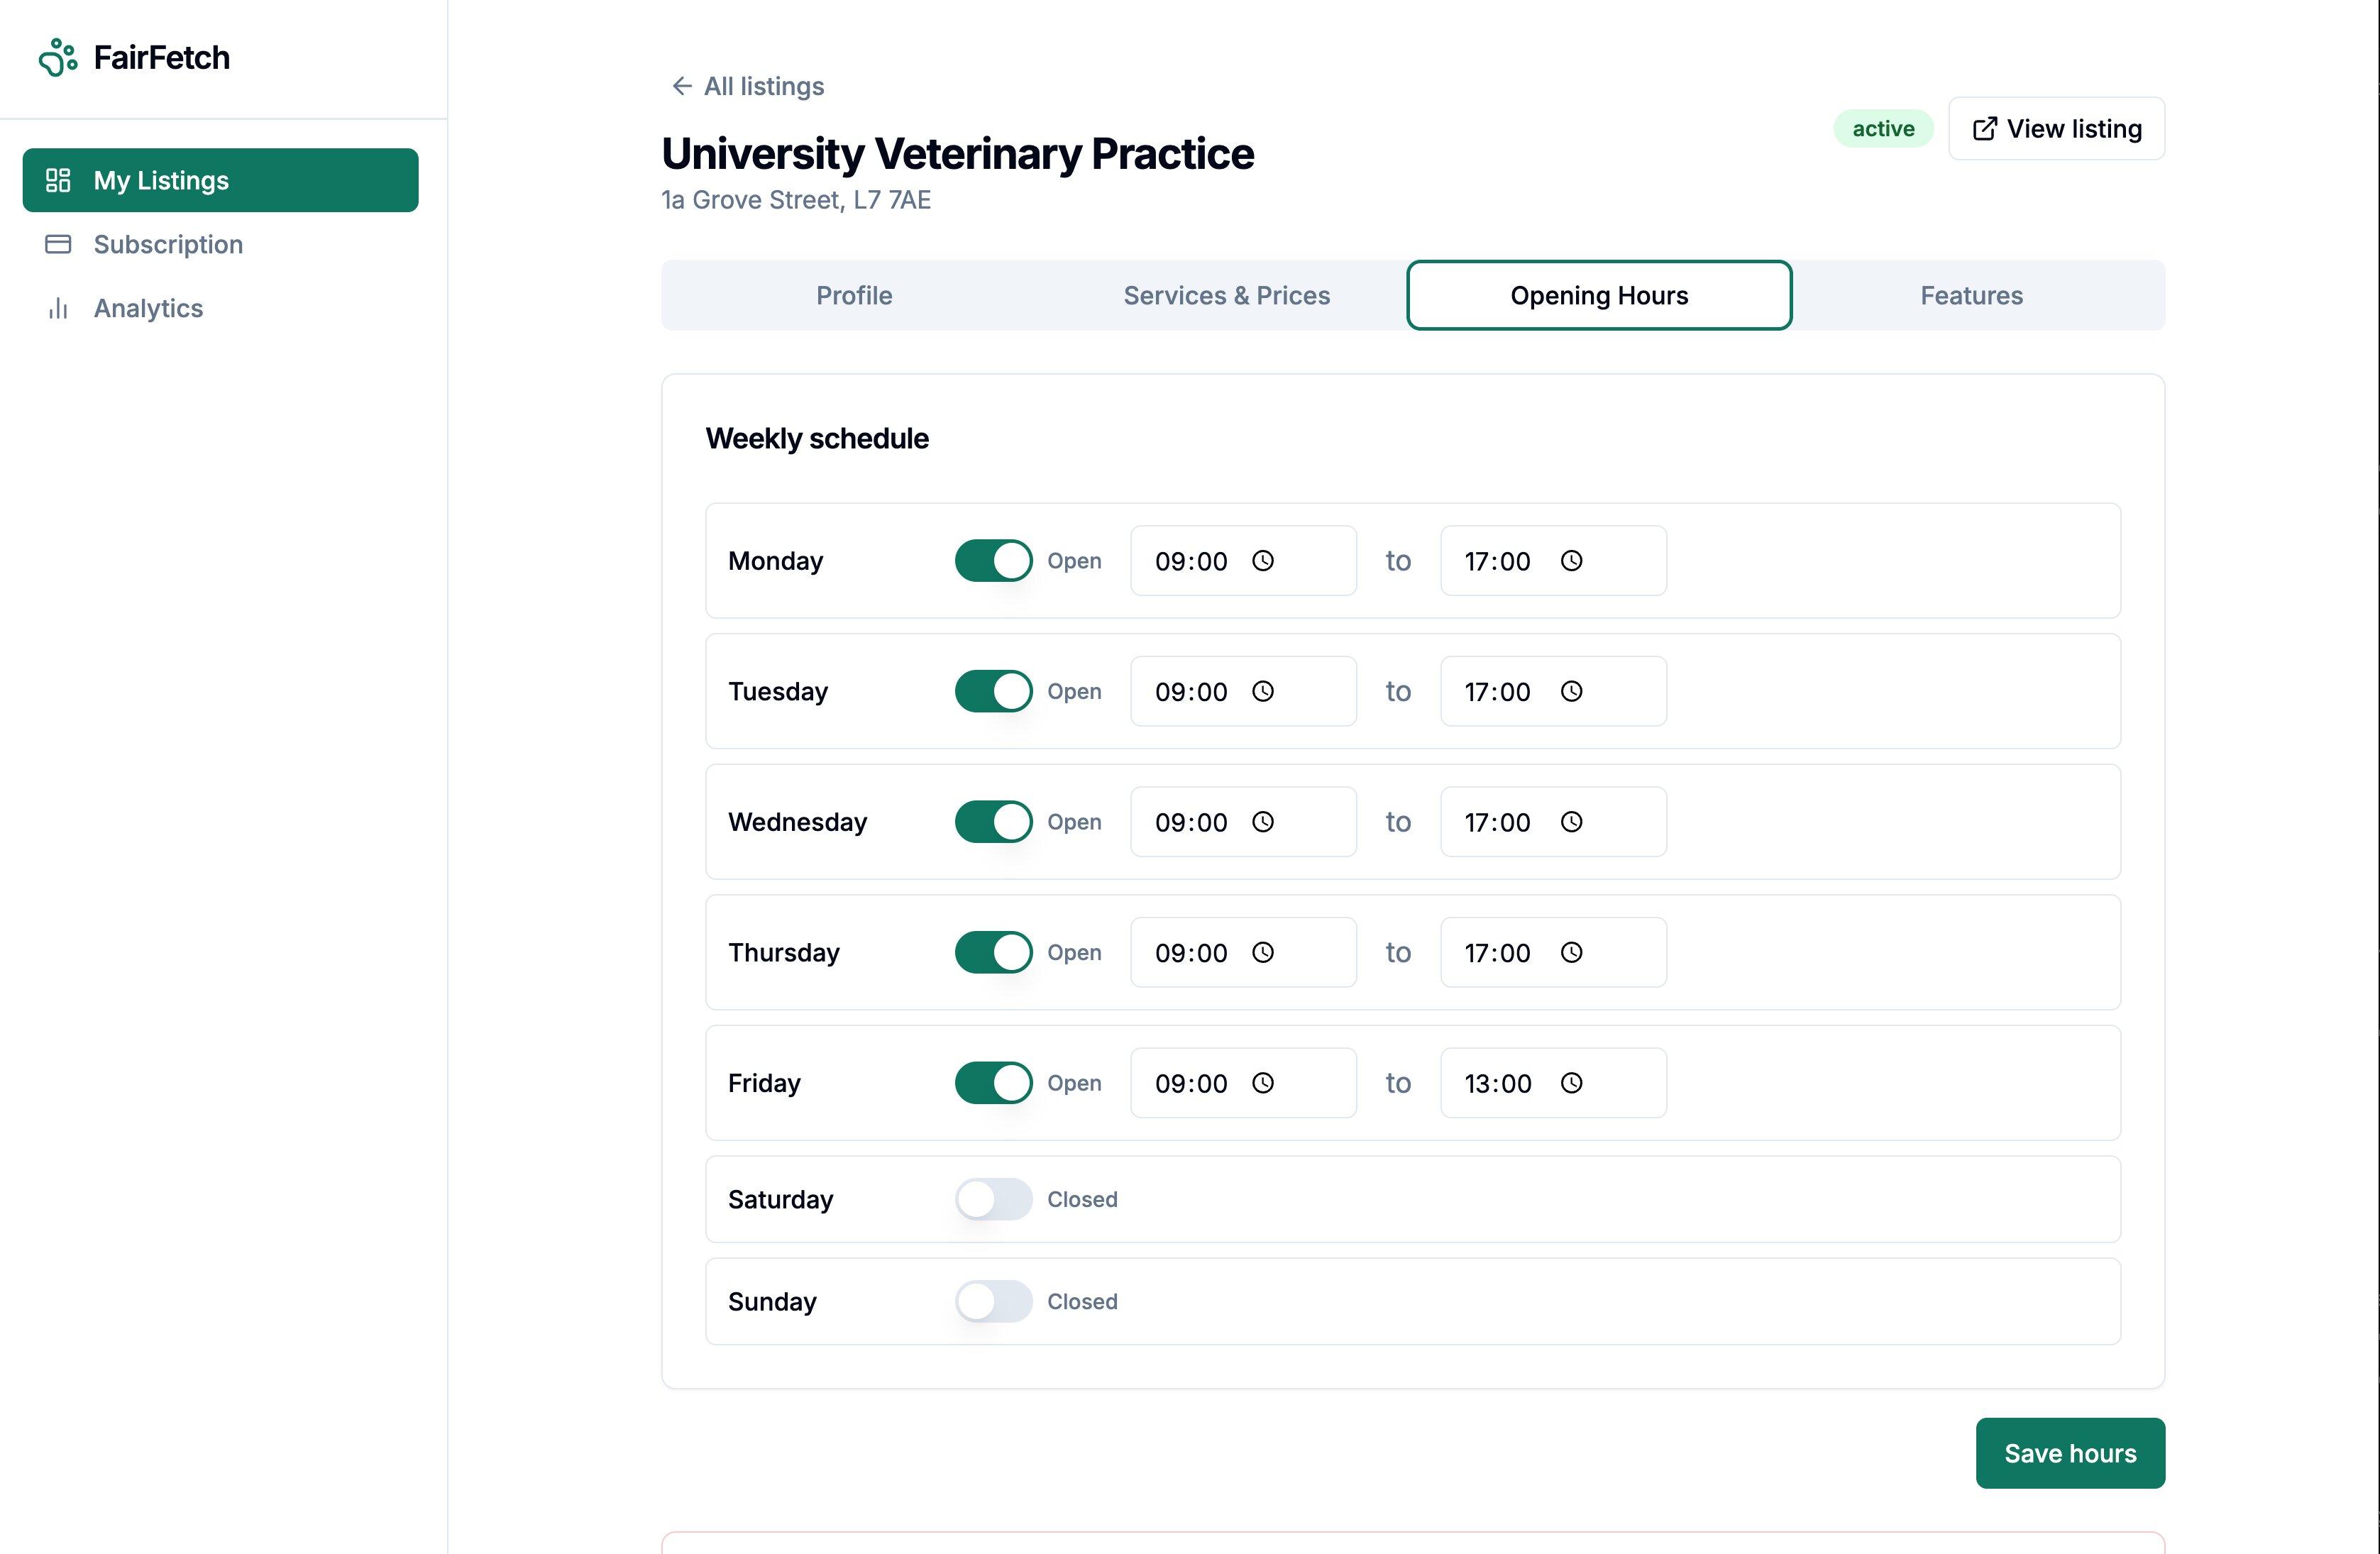Image resolution: width=2380 pixels, height=1554 pixels.
Task: Open the time picker clock icon for Monday opening time
Action: (x=1263, y=561)
